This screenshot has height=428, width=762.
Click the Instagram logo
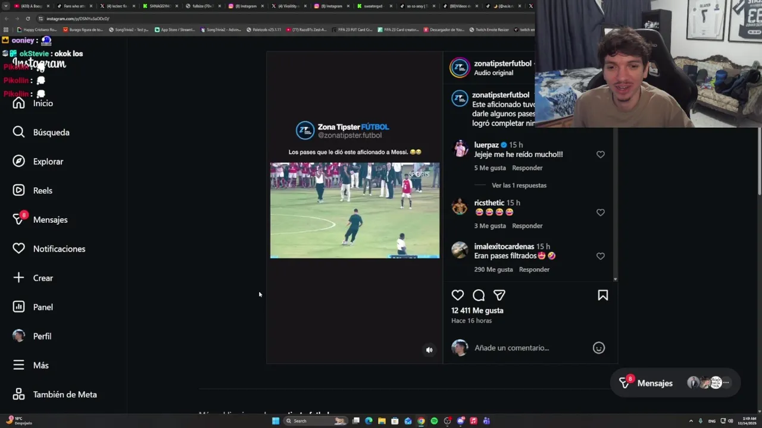(x=39, y=64)
